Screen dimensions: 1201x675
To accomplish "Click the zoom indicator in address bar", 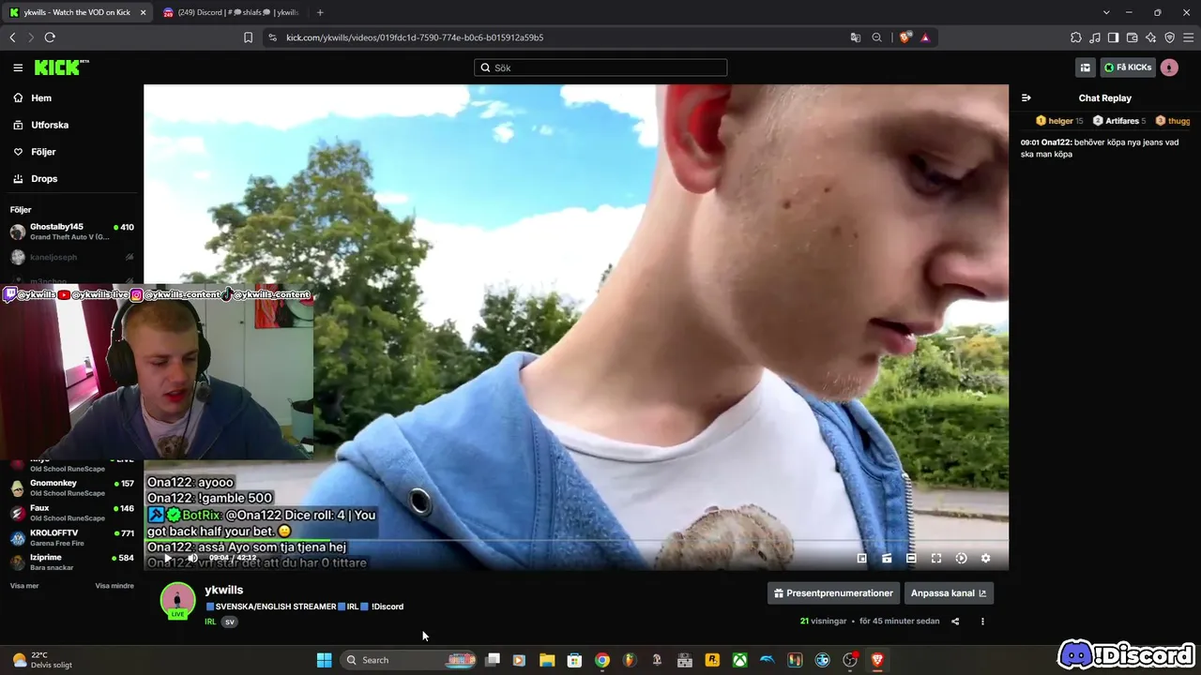I will [877, 37].
